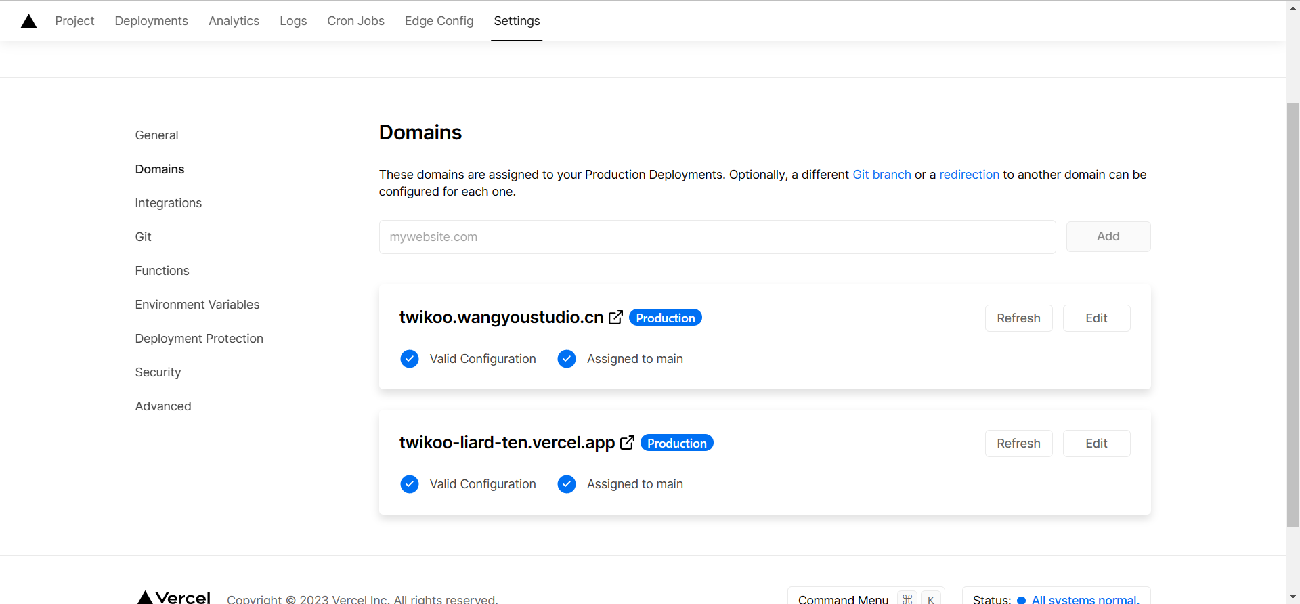Focus the mywebsite.com domain input field

click(x=717, y=237)
